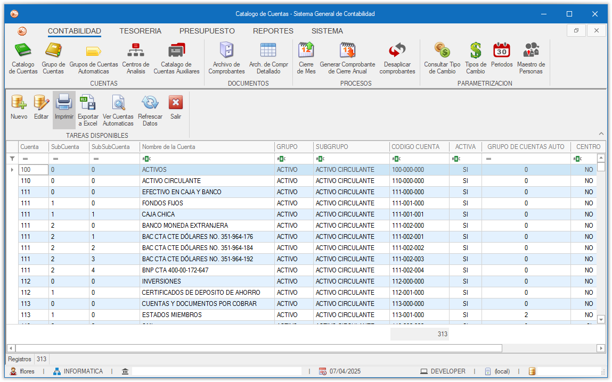Click the calendar icon beside 07/04/2025

click(322, 371)
